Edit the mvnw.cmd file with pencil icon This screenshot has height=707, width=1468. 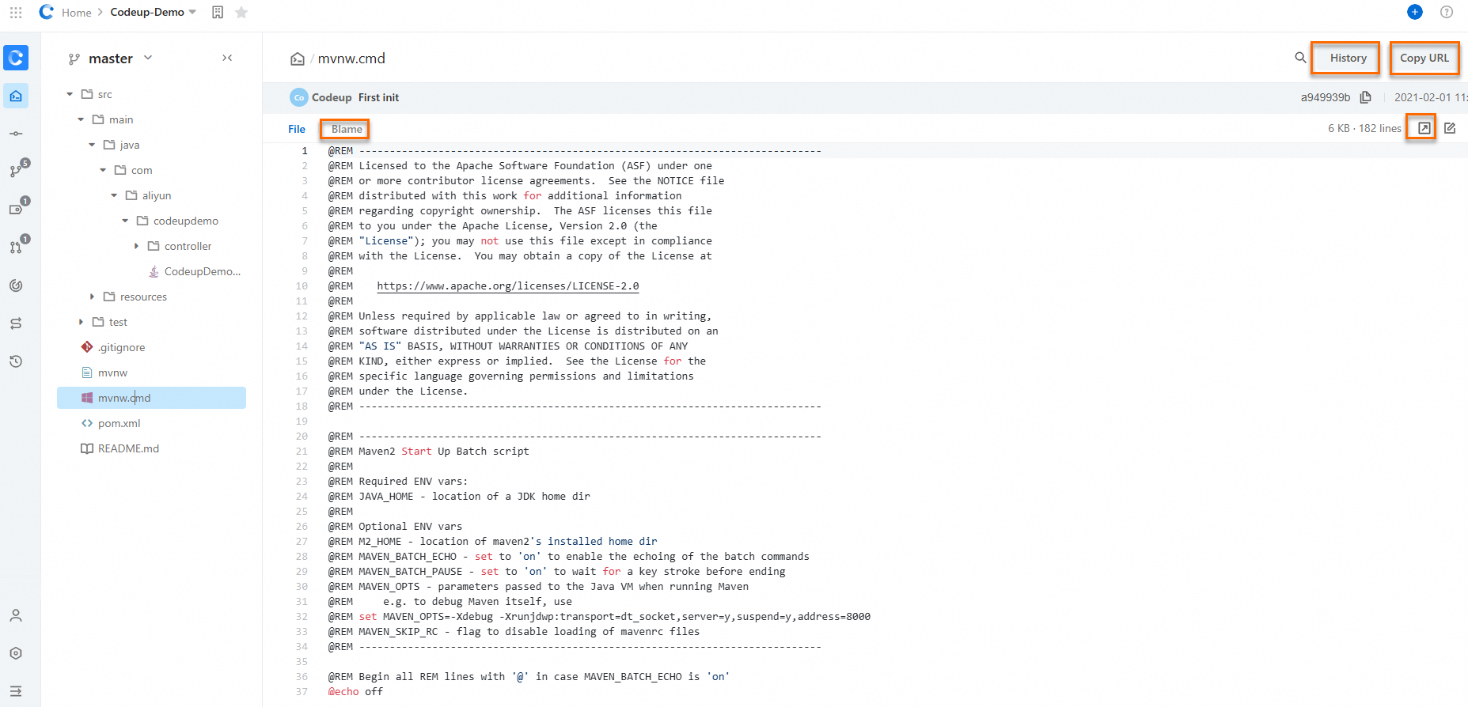point(1450,128)
